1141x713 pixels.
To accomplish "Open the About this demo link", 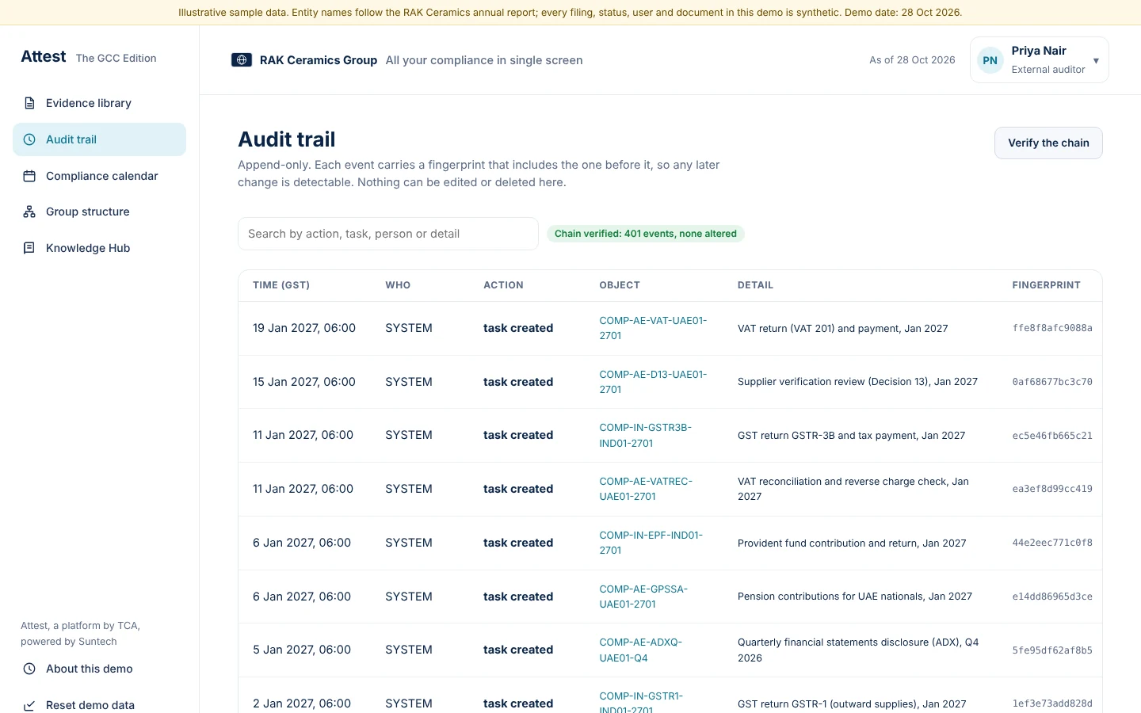I will 99,669.
